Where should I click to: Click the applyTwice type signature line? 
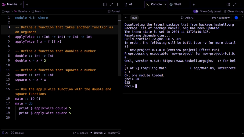(x=54, y=37)
